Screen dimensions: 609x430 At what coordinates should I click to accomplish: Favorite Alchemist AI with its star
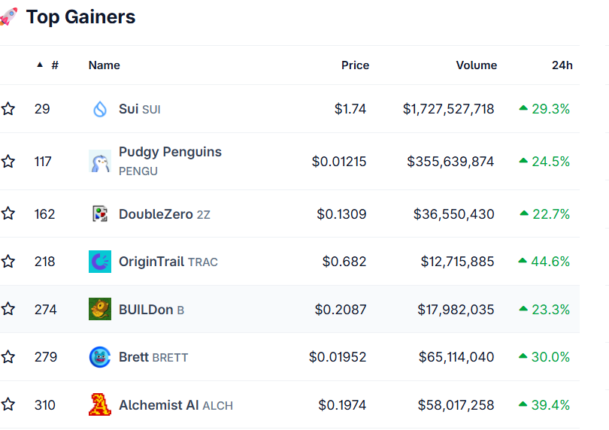click(x=8, y=404)
